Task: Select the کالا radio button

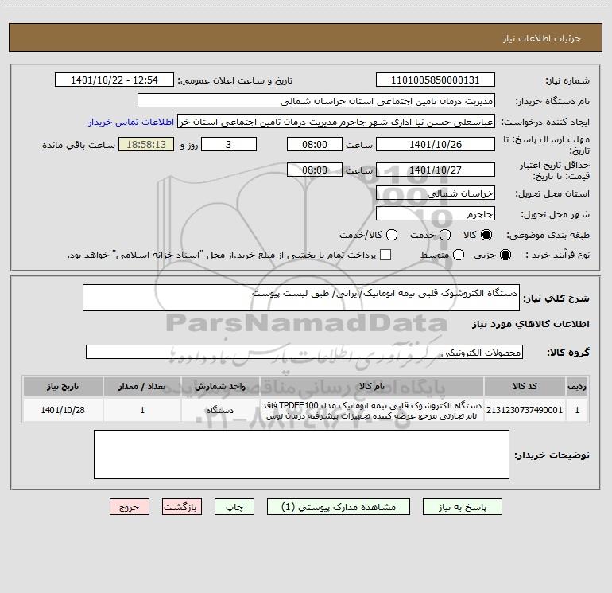Action: click(x=486, y=235)
